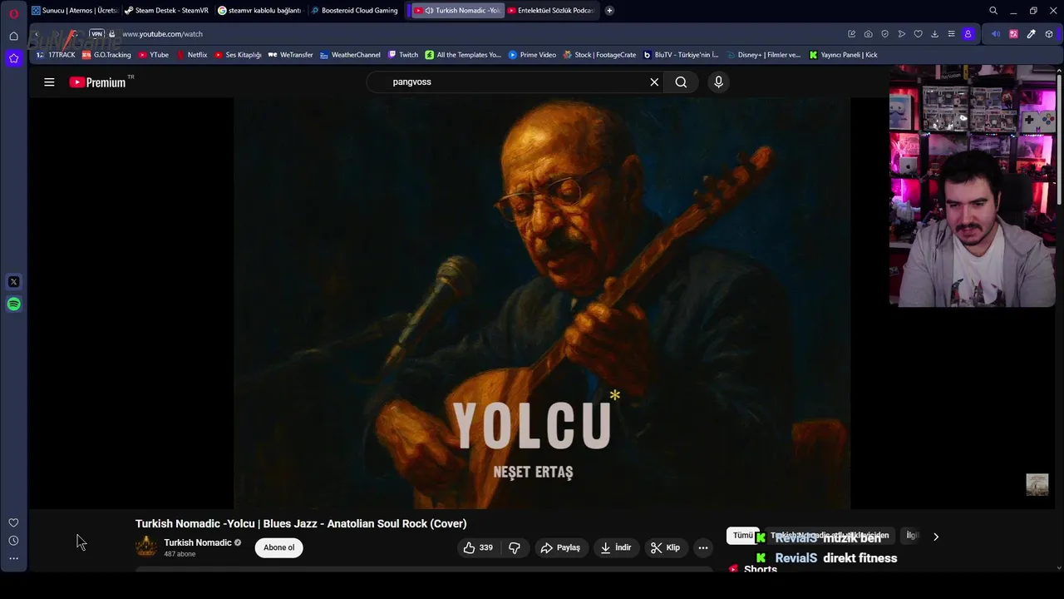Open Ses Kitaplığı bookmark
The height and width of the screenshot is (599, 1064).
pyautogui.click(x=238, y=55)
